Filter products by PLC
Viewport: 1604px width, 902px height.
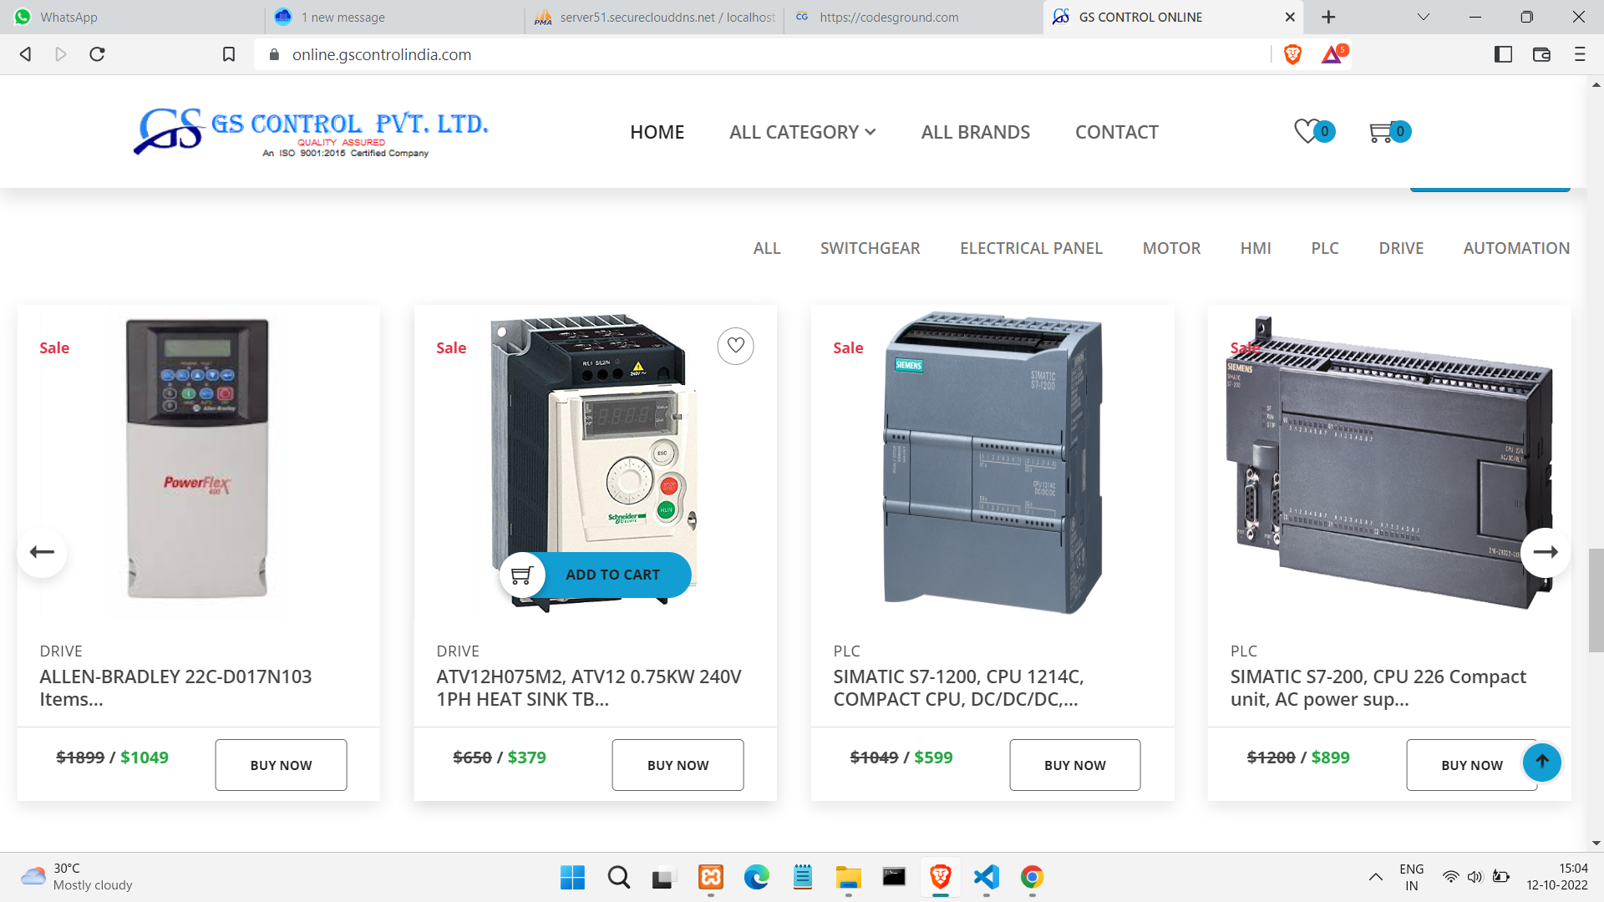(x=1325, y=248)
